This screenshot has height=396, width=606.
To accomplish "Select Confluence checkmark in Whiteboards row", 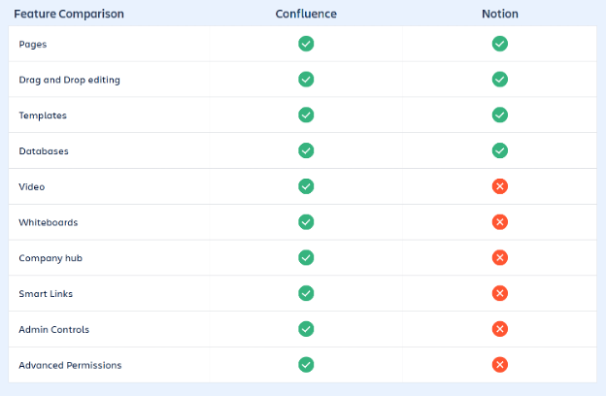I will click(x=306, y=221).
